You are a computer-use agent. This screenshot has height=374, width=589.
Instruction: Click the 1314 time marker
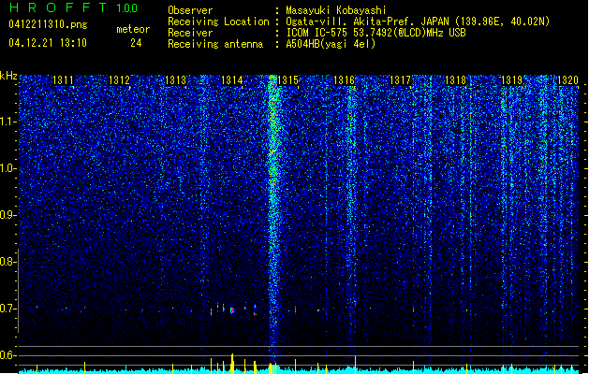(232, 80)
